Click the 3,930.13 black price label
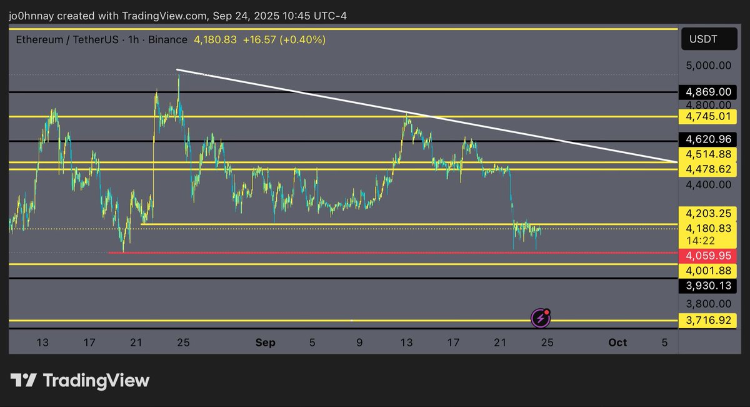The height and width of the screenshot is (407, 750). [x=709, y=286]
